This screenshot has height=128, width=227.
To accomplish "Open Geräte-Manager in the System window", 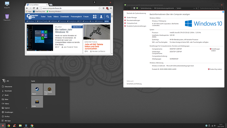I will [132, 18].
